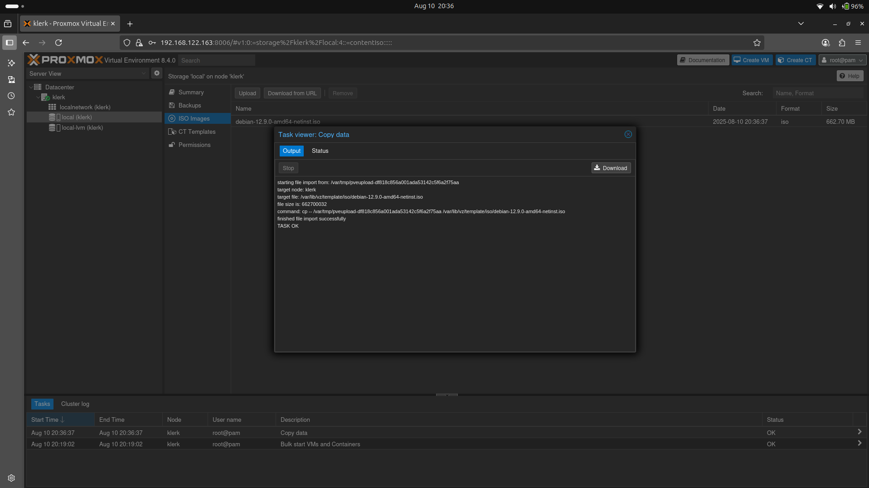The height and width of the screenshot is (488, 869).
Task: Click the Proxmox Virtual Environment logo
Action: tap(66, 59)
